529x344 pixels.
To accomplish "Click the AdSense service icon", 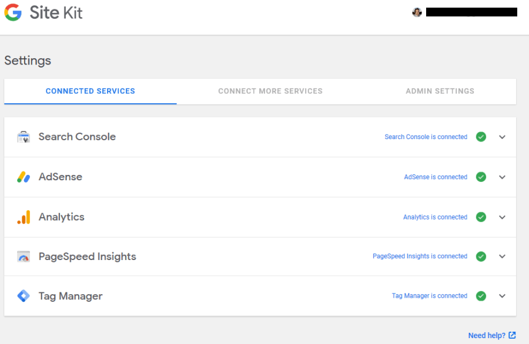I will pos(24,177).
